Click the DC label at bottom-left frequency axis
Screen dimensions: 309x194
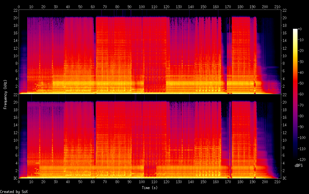(15, 178)
